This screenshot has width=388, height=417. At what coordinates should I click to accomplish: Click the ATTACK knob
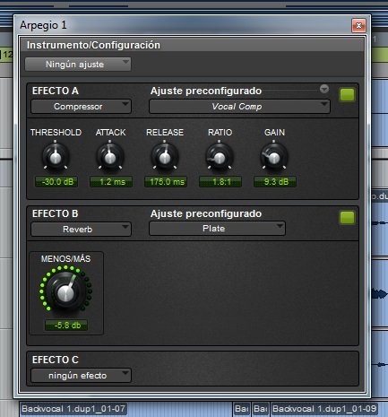point(109,157)
